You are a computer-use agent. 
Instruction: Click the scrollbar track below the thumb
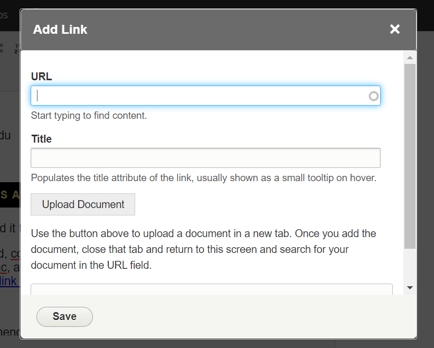click(x=410, y=266)
